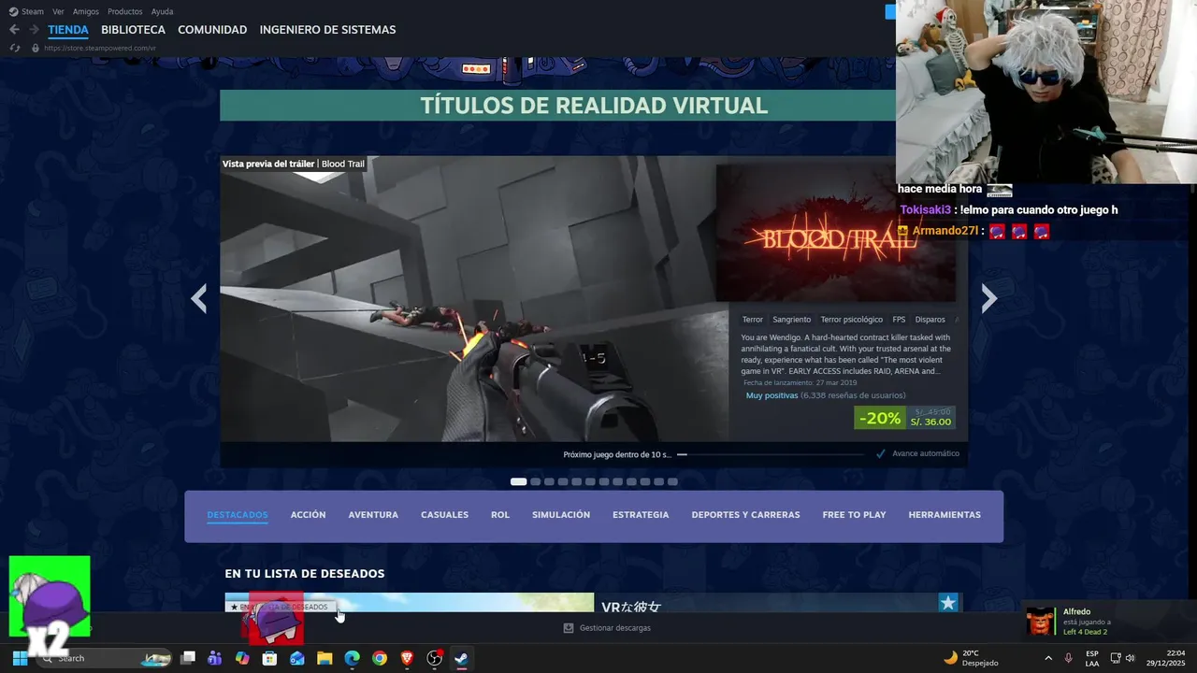Viewport: 1197px width, 673px height.
Task: Go to COMUNIDAD
Action: 212,30
